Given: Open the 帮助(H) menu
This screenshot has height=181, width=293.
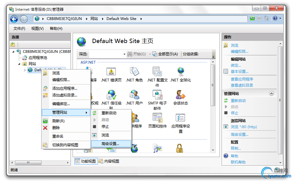Looking at the screenshot, I should click(x=56, y=29).
